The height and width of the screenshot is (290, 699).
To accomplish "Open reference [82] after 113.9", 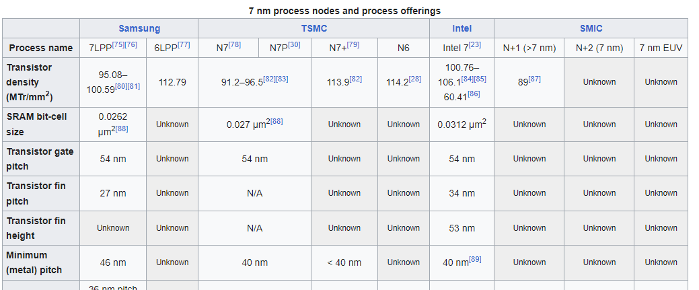I will coord(356,79).
